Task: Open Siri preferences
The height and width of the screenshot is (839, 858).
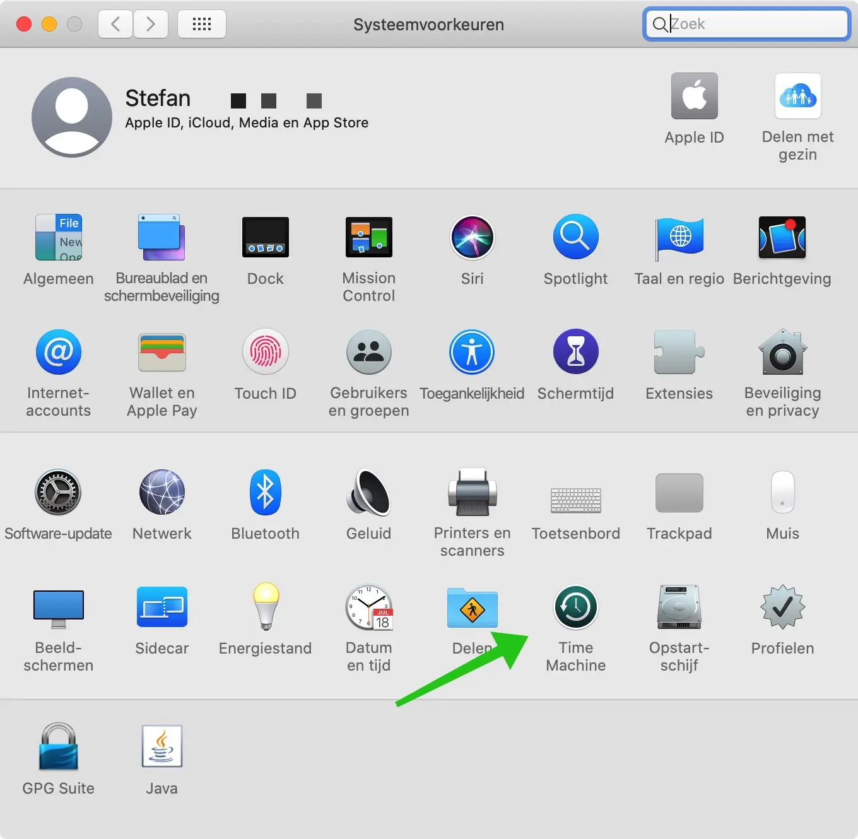Action: 473,238
